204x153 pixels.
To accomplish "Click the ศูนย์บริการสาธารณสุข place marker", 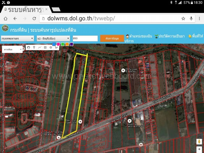I will coord(59,137).
